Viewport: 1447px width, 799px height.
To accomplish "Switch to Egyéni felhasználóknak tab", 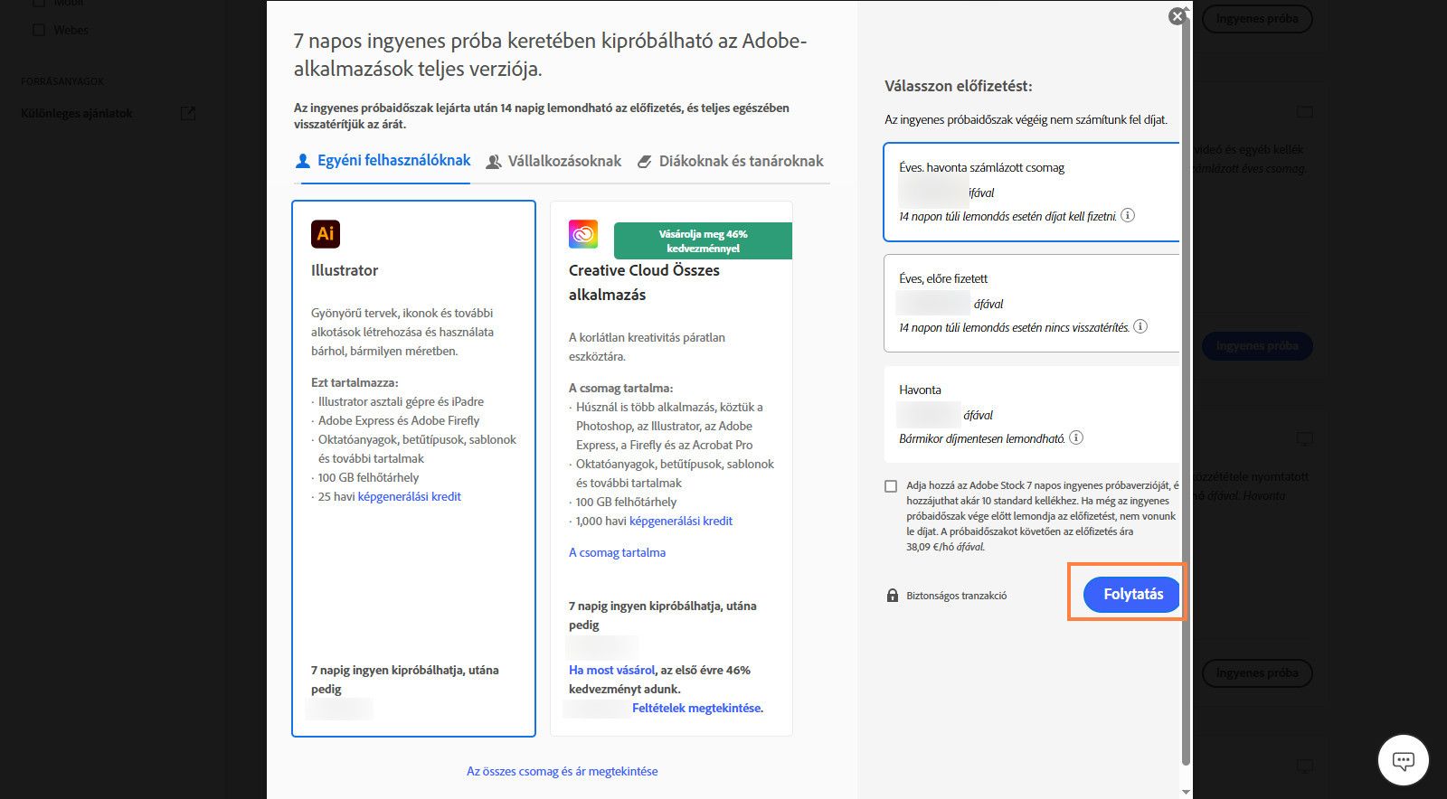I will pos(383,161).
